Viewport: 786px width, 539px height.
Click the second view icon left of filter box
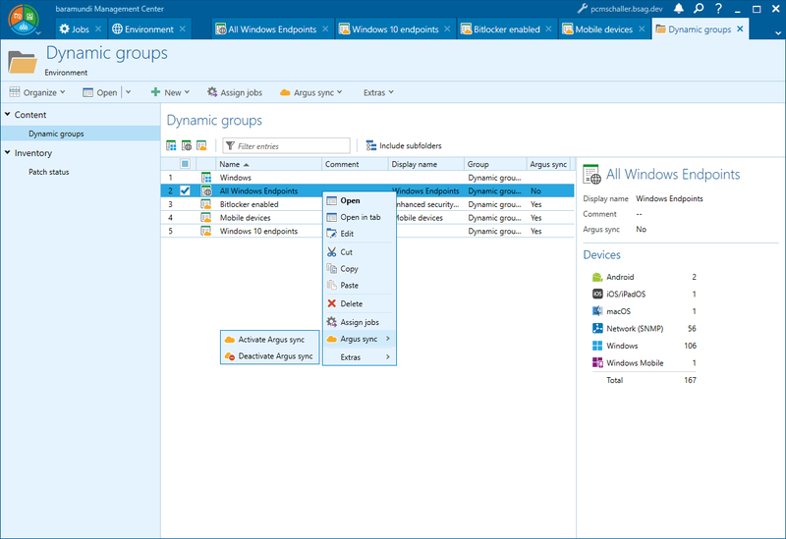click(187, 145)
